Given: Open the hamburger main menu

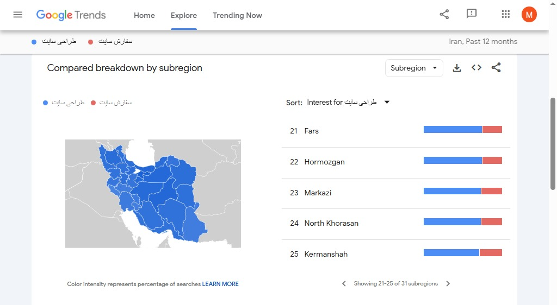Looking at the screenshot, I should [x=18, y=15].
